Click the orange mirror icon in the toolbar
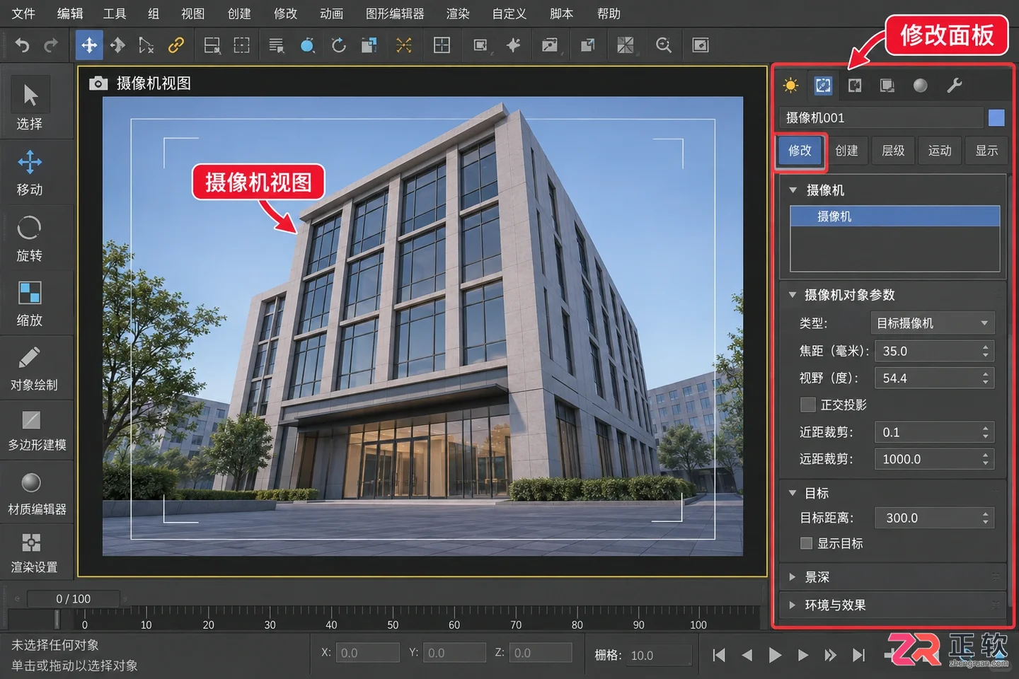Image resolution: width=1019 pixels, height=679 pixels. click(x=404, y=46)
